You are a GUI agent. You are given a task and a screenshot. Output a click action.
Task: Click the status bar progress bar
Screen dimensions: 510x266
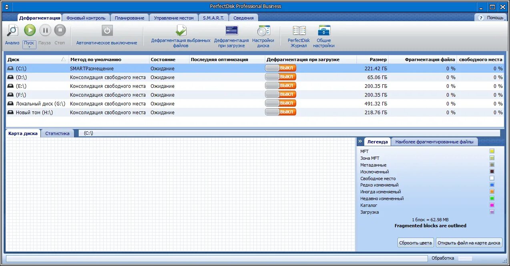tap(217, 259)
